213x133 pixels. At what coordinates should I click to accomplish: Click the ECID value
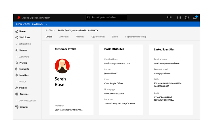coord(168,85)
